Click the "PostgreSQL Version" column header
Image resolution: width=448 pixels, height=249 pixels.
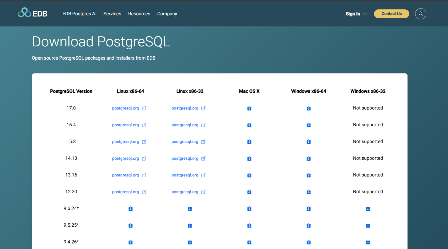coord(71,91)
